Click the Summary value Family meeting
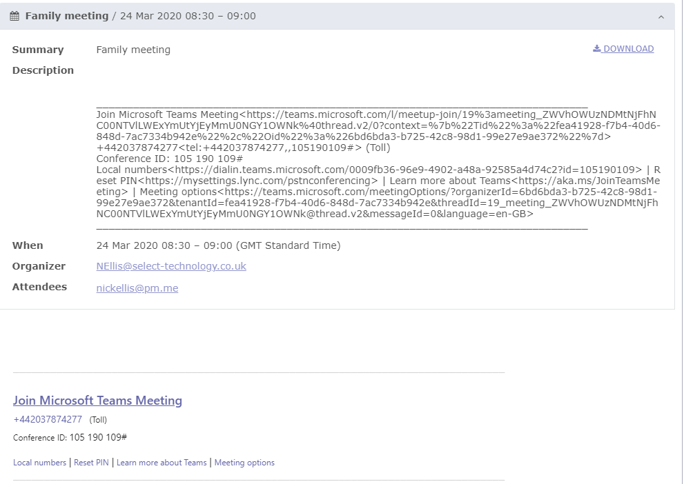The width and height of the screenshot is (684, 484). 133,50
